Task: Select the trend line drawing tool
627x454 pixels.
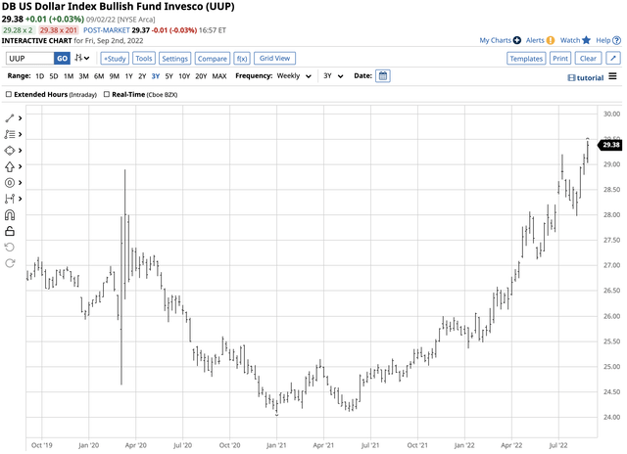Action: [x=10, y=118]
